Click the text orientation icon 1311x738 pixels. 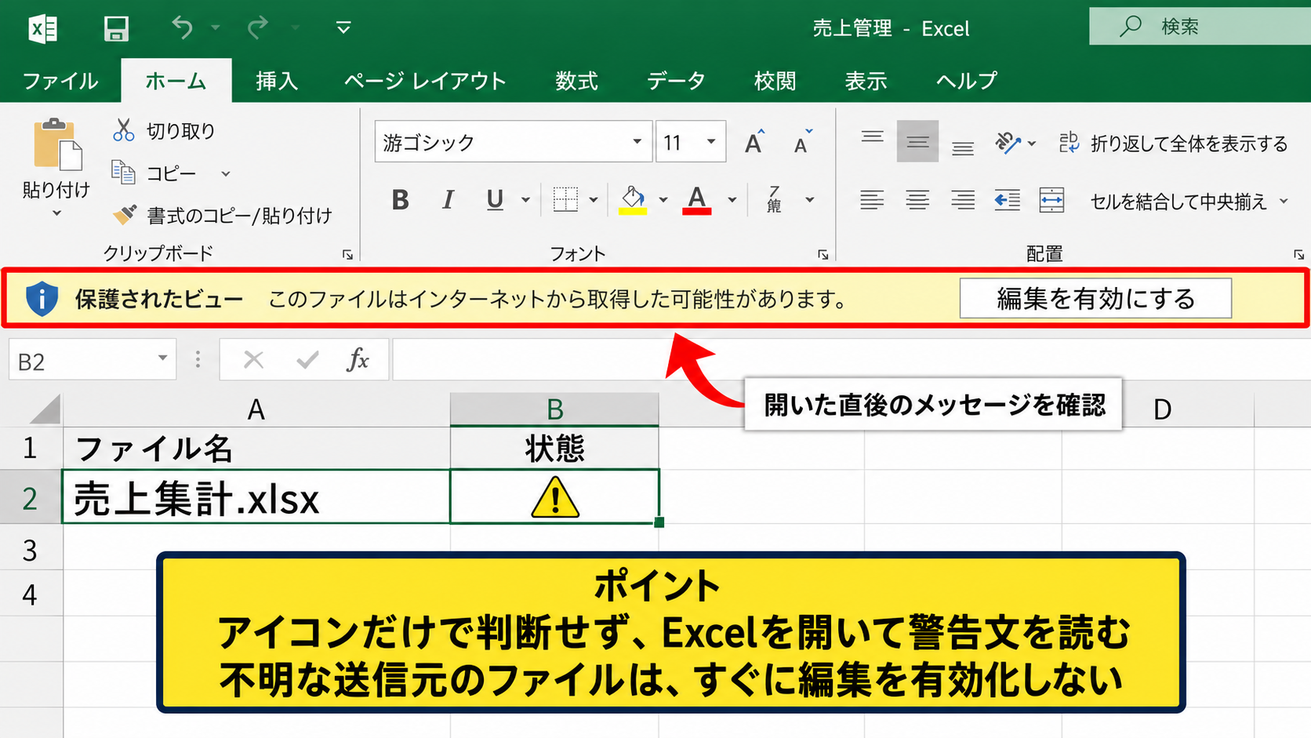coord(1008,143)
